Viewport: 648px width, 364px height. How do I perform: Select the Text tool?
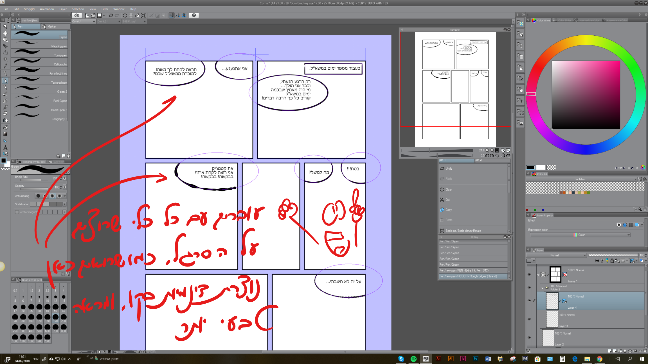5,147
